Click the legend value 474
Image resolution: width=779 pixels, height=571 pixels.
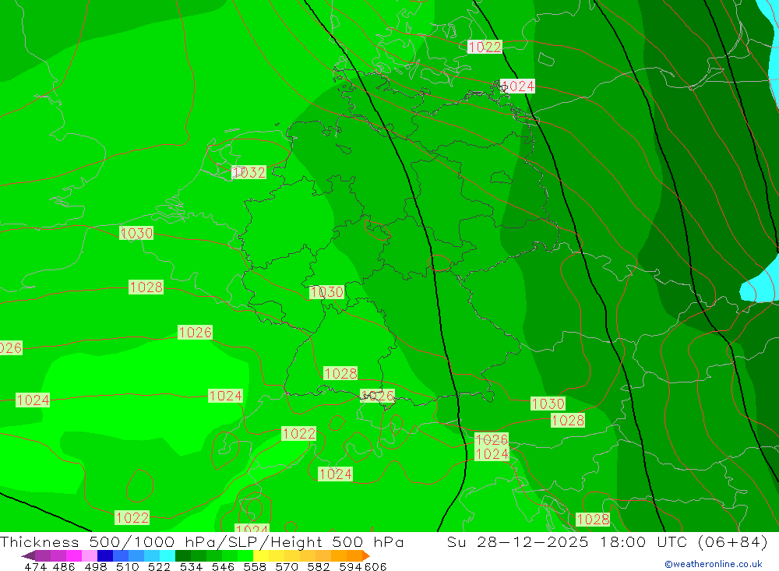tap(35, 567)
